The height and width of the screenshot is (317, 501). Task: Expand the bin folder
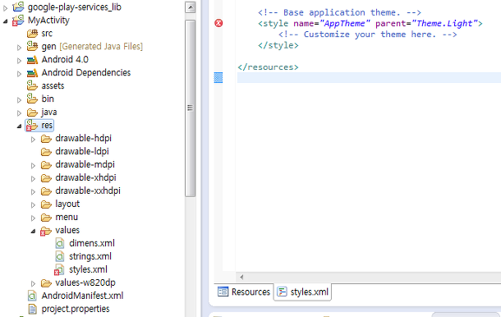coord(19,100)
